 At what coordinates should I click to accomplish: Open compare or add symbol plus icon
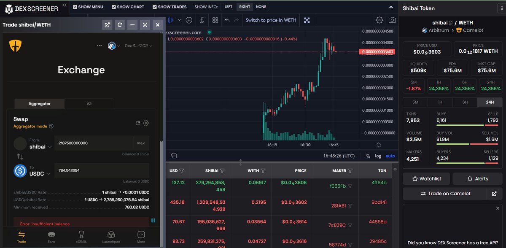click(189, 20)
